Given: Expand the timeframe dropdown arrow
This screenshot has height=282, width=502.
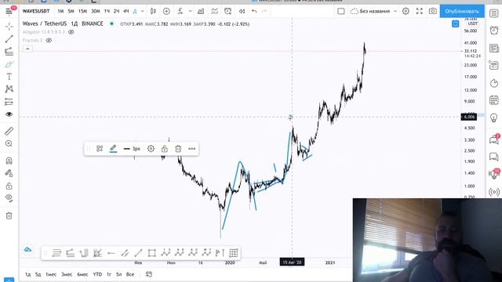Looking at the screenshot, I should click(x=143, y=11).
